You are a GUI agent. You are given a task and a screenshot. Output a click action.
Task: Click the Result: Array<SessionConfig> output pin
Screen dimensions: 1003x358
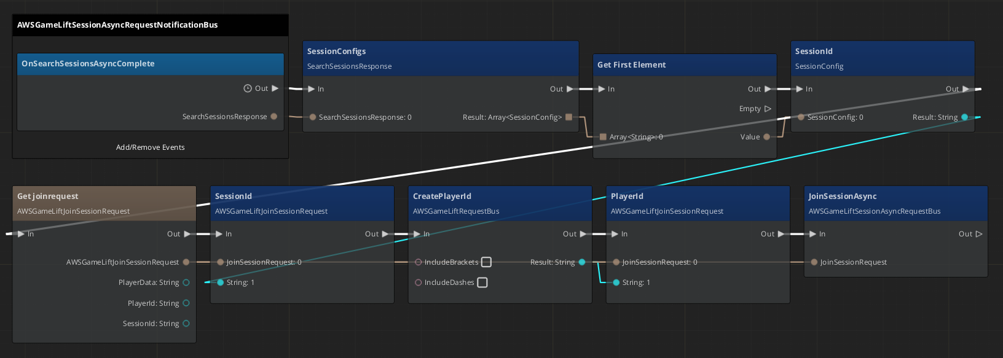click(568, 117)
